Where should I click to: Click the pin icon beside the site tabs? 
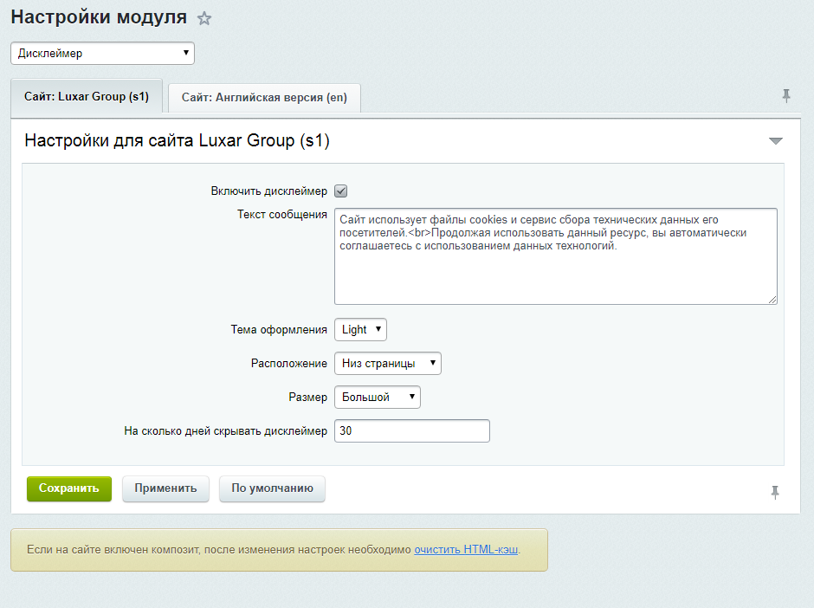[786, 95]
